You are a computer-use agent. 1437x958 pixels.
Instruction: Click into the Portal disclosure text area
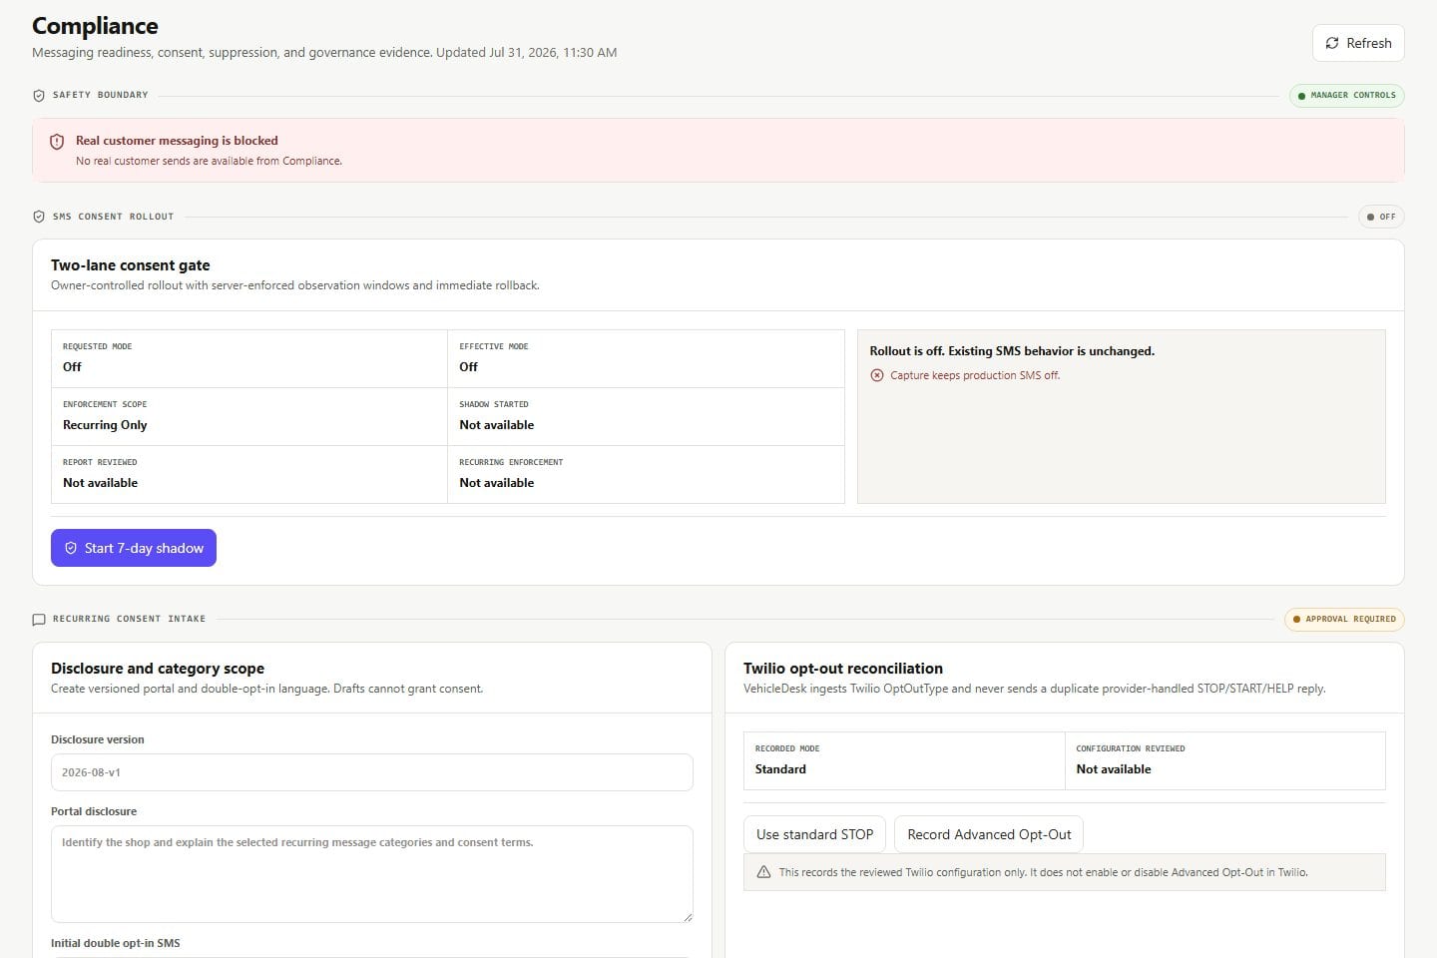[372, 874]
